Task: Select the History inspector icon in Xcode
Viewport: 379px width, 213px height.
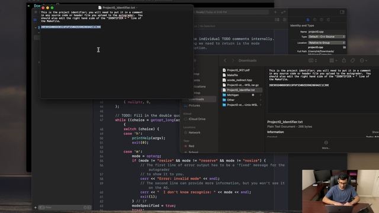Action: click(314, 20)
